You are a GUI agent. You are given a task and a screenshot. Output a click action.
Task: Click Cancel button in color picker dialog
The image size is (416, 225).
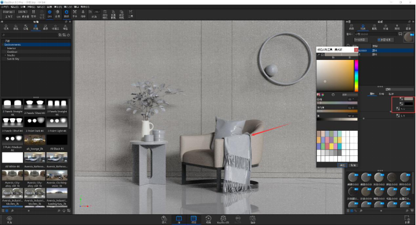pyautogui.click(x=353, y=165)
